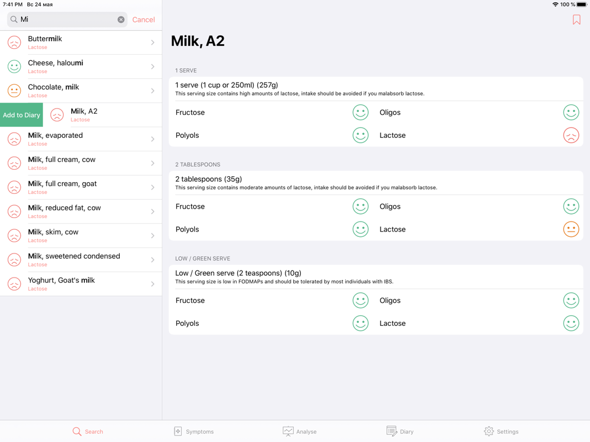The image size is (590, 442).
Task: Click Oligos smiley in 1 serve section
Action: (571, 113)
